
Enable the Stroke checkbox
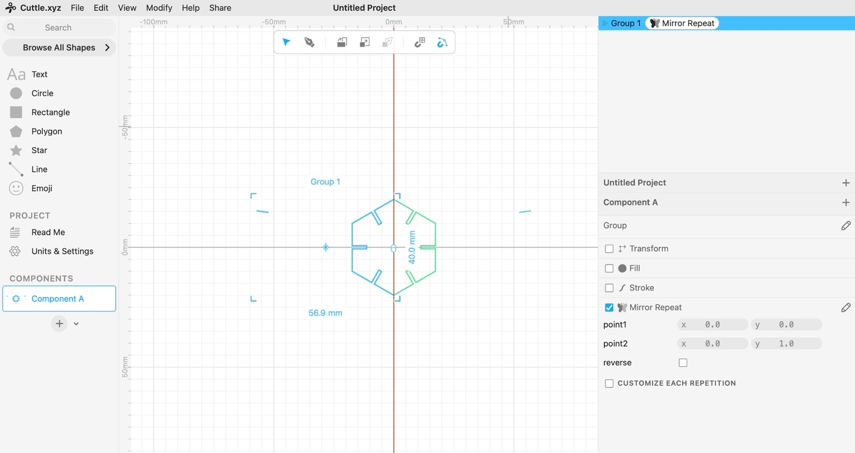click(609, 288)
